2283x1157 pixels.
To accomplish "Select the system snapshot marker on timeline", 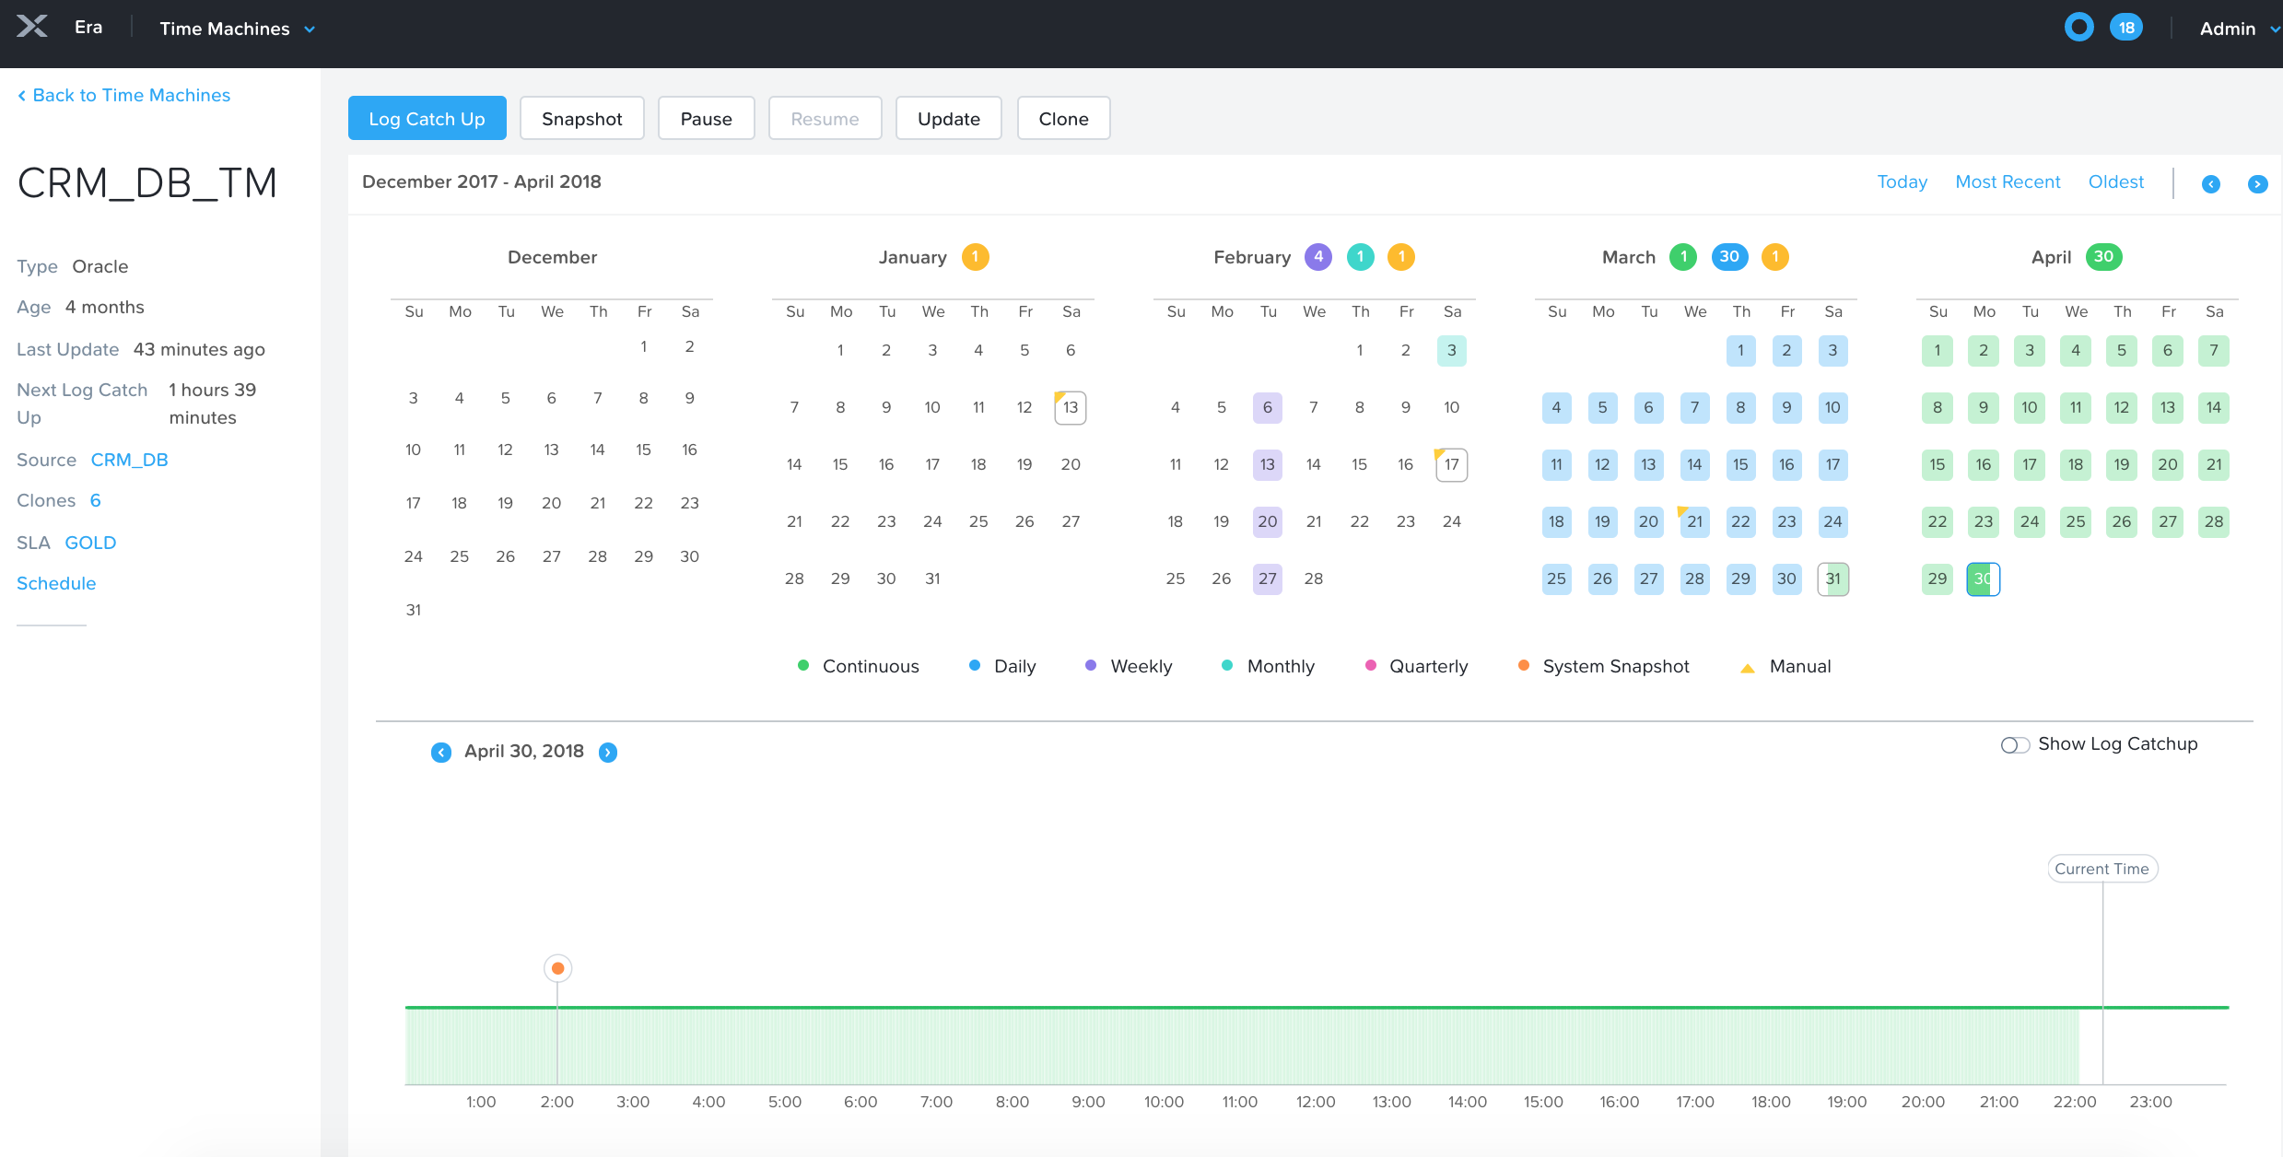I will [557, 968].
